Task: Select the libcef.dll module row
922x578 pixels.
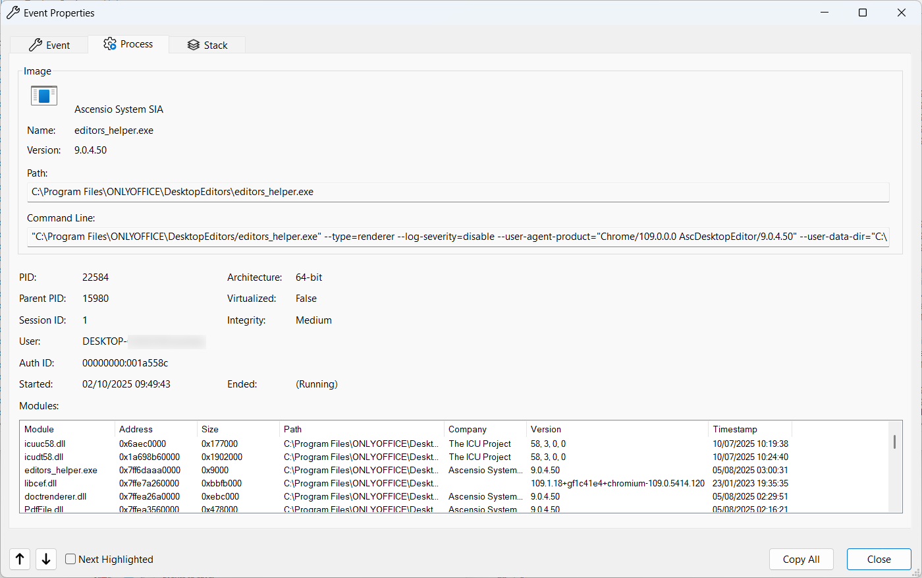Action: pyautogui.click(x=40, y=483)
